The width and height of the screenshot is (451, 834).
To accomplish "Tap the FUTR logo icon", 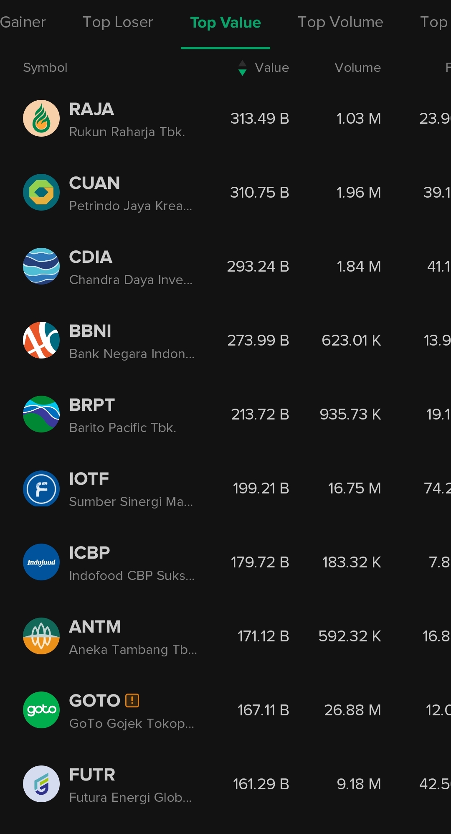I will (x=41, y=784).
